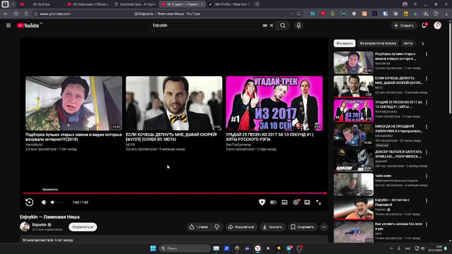Open the YouTube hamburger guide menu

(x=8, y=25)
